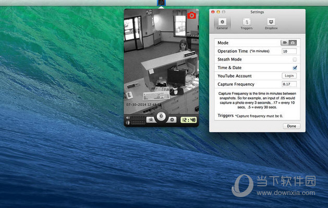This screenshot has width=328, height=208.
Task: Click the 'Settings' window title
Action: coord(257,12)
